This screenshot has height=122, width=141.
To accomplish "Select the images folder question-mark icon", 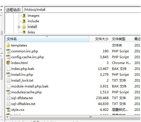I will [24, 16].
